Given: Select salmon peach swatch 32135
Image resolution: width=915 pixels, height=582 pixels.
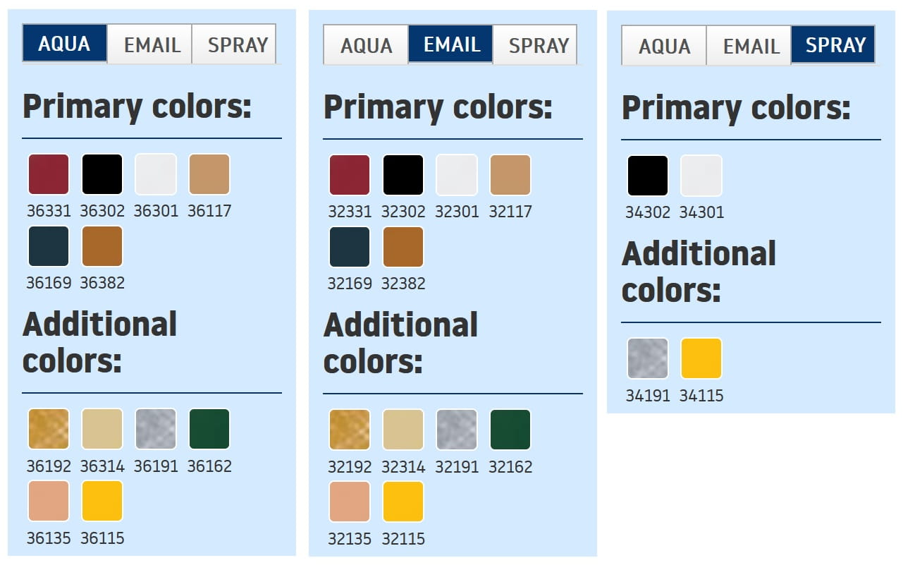Looking at the screenshot, I should (x=350, y=502).
